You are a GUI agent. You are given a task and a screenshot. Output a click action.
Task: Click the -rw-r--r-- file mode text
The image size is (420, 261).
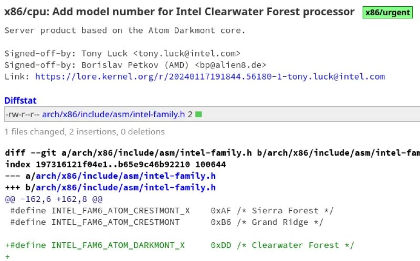point(22,115)
